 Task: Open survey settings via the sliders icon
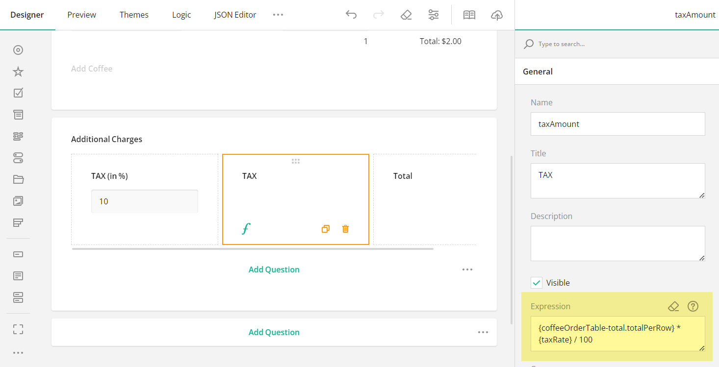pyautogui.click(x=433, y=15)
